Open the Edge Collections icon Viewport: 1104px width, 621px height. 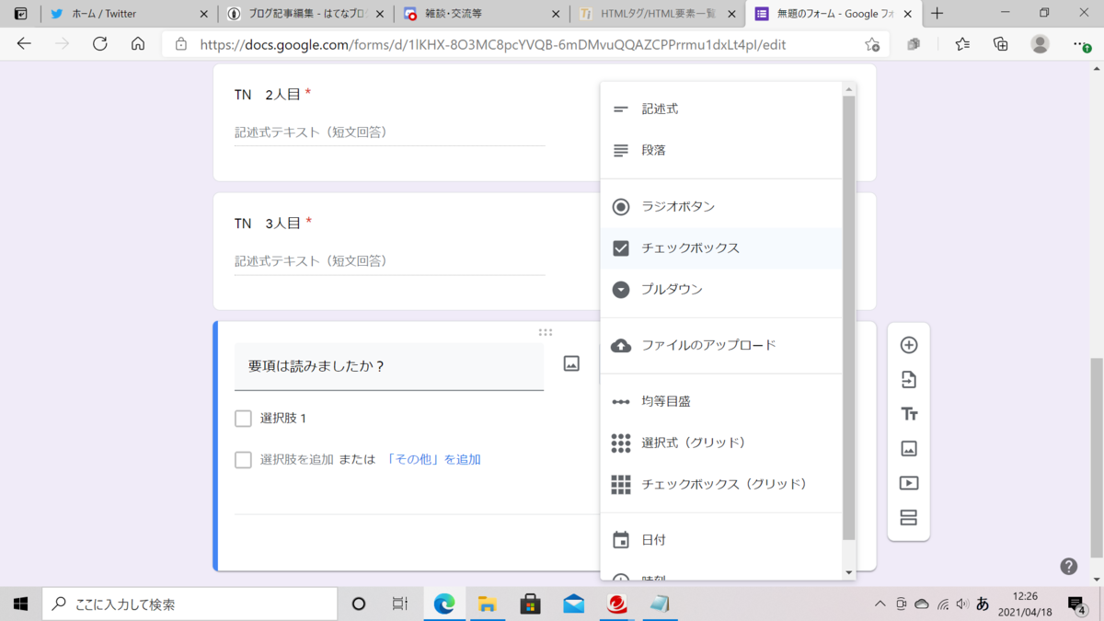tap(1001, 44)
